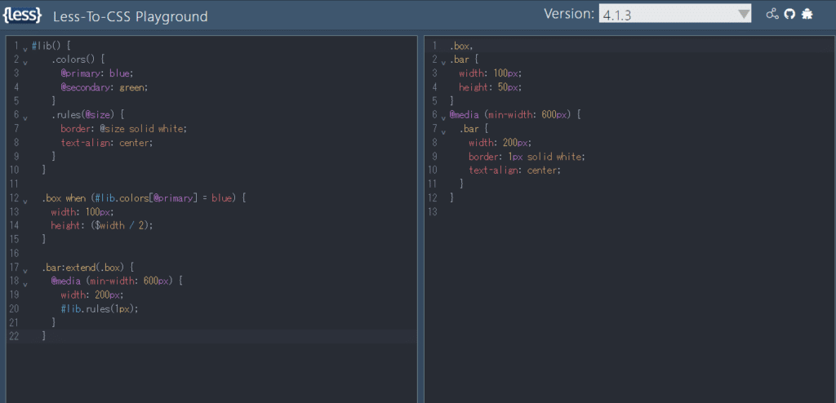Collapse nested .bar rule on output line 7
Image resolution: width=836 pixels, height=403 pixels.
[443, 130]
